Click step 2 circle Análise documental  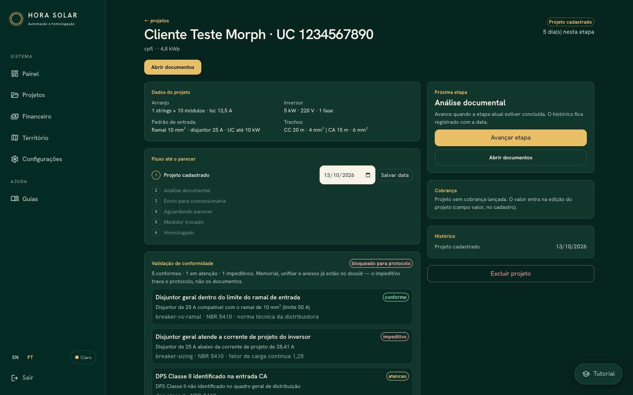pos(156,190)
